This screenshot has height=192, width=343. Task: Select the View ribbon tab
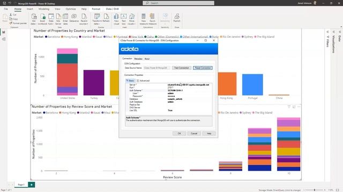click(57, 9)
